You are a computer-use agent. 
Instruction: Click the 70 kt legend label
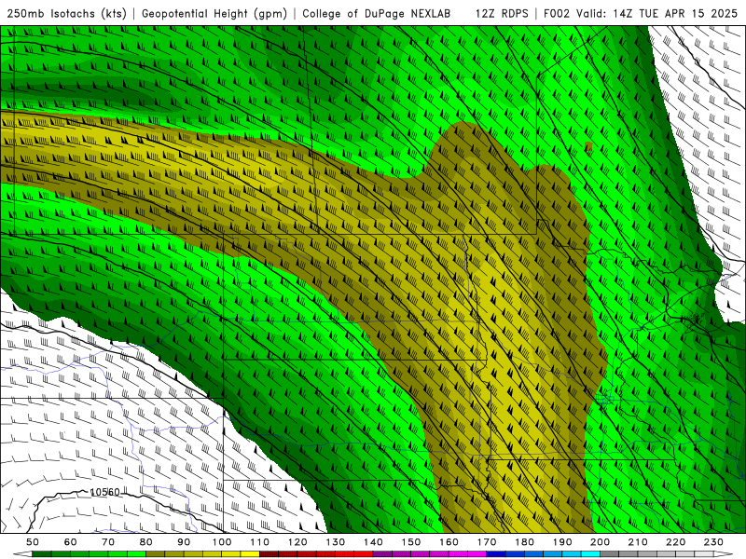point(108,542)
